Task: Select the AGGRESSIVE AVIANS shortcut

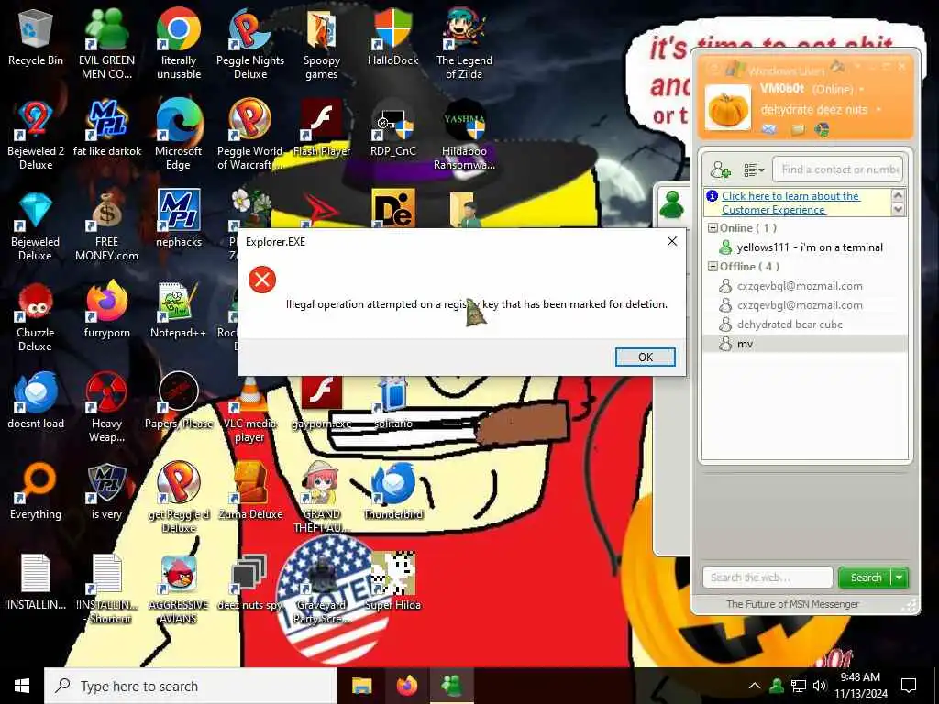Action: pyautogui.click(x=179, y=589)
